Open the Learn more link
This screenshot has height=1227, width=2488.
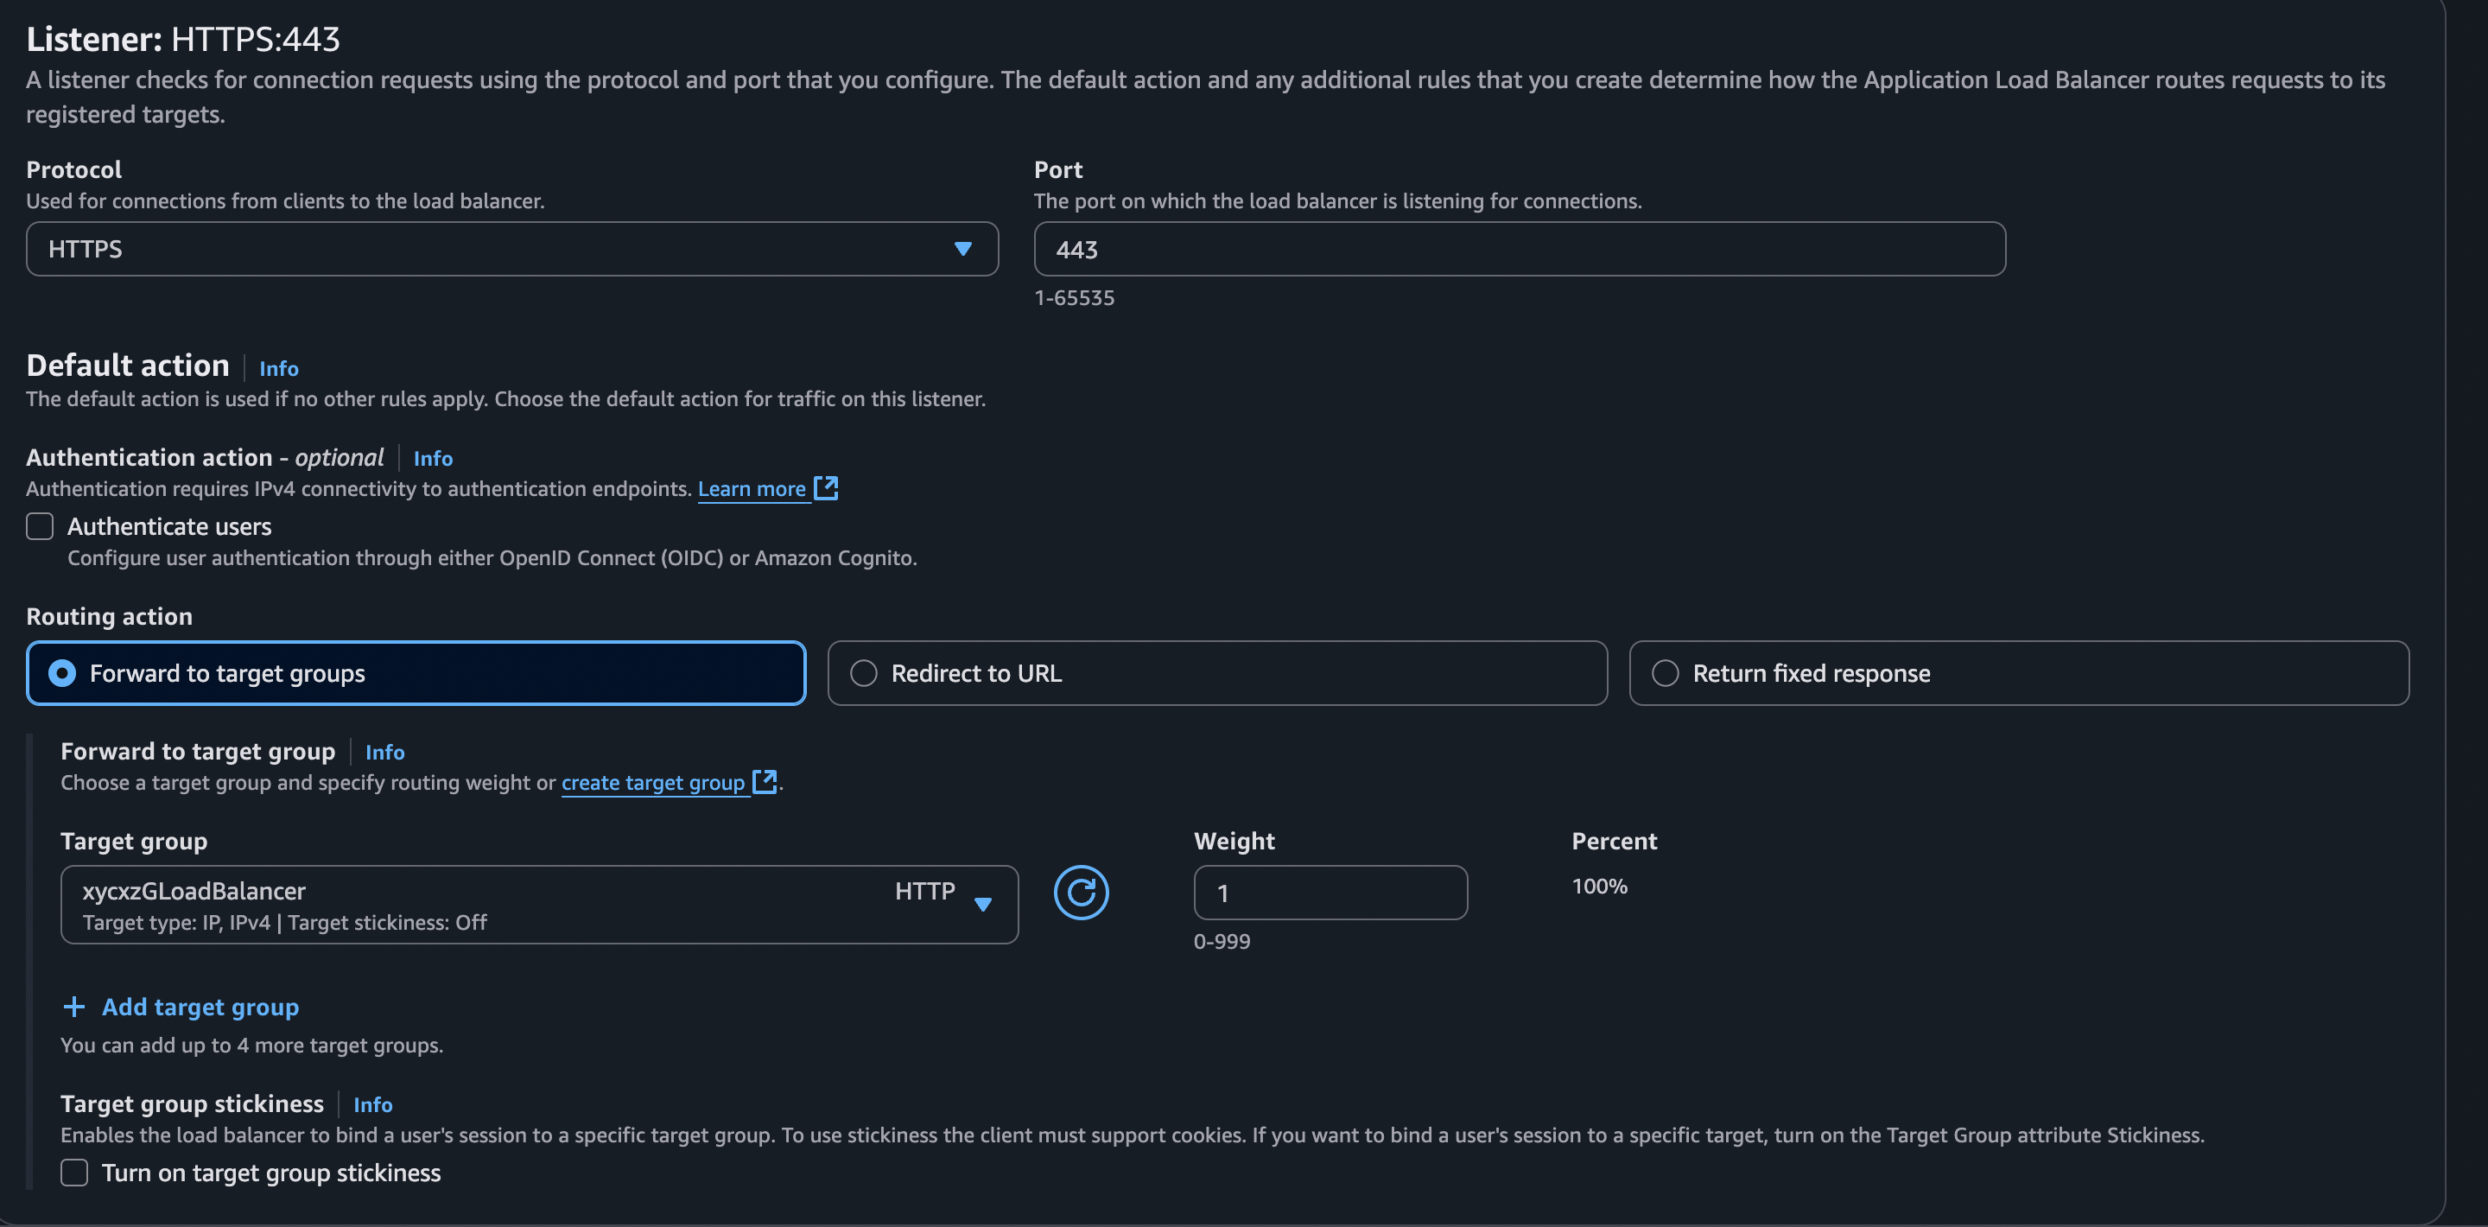pos(752,488)
